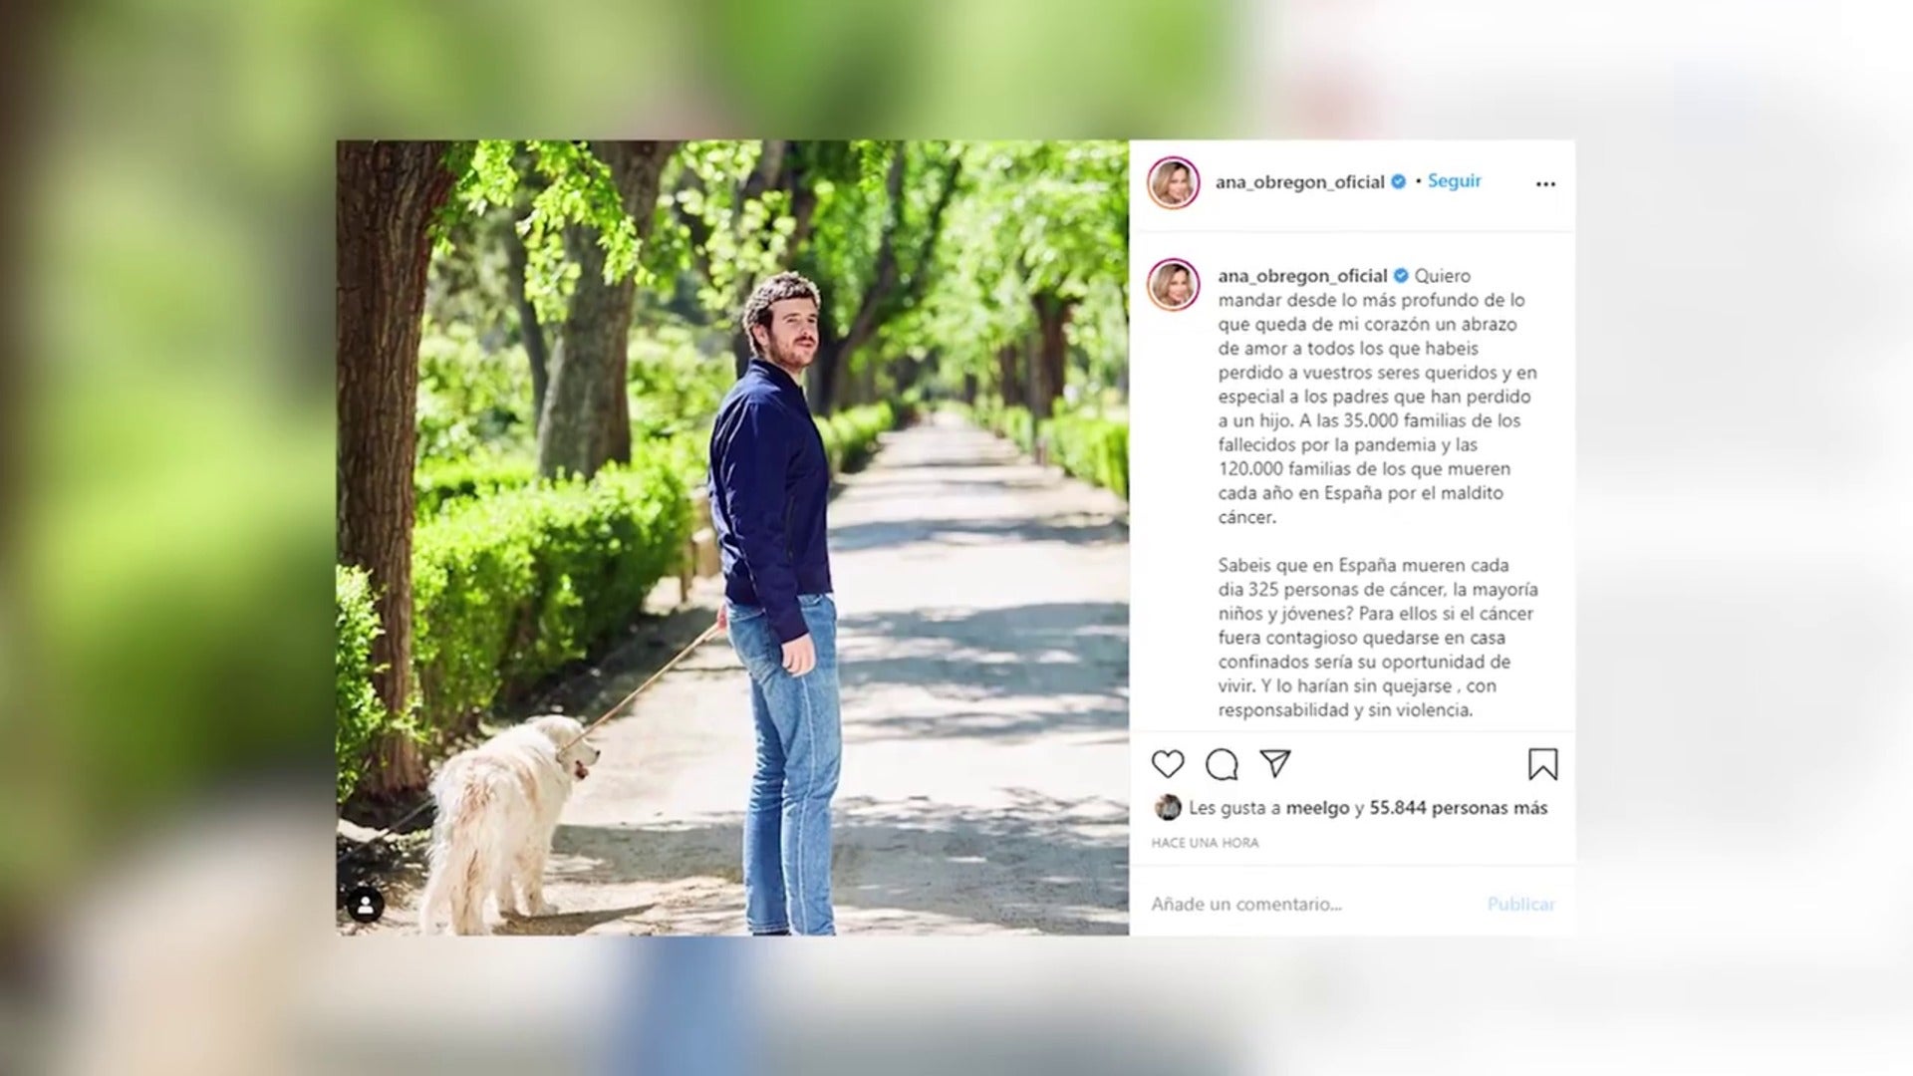Viewport: 1913px width, 1076px height.
Task: Save the post with the bookmark icon
Action: (x=1542, y=764)
